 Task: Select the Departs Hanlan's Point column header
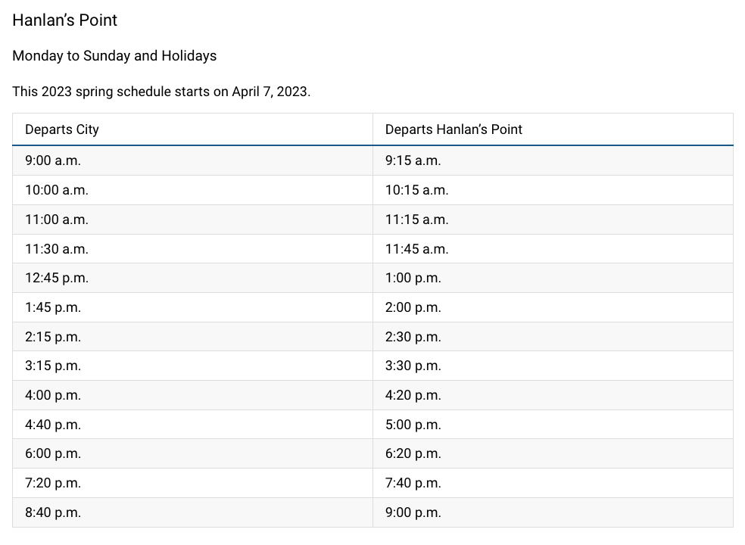point(454,129)
